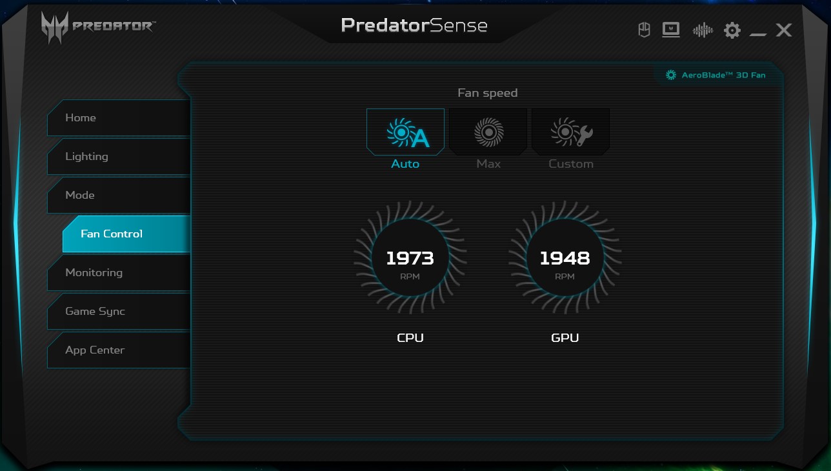Open the Lighting section
Image resolution: width=831 pixels, height=471 pixels.
click(x=119, y=156)
